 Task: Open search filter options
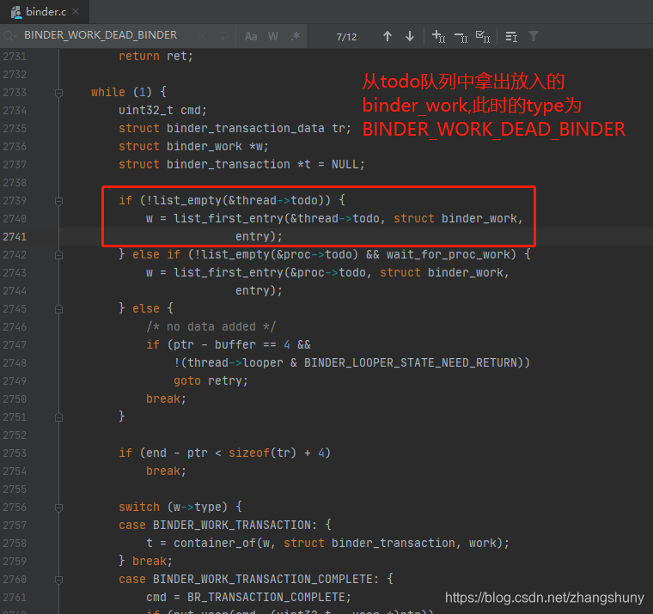click(533, 37)
